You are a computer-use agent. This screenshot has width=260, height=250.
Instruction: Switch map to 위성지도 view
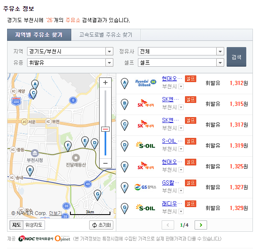(x=34, y=225)
